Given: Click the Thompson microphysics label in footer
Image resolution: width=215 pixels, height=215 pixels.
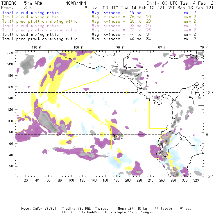Looking at the screenshot, I should [102, 209].
